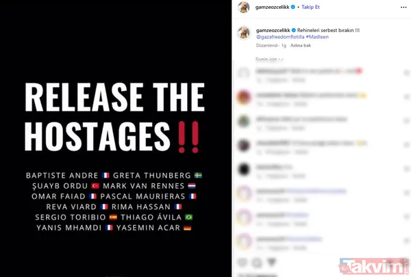Like the comment beside the black avatar

click(x=406, y=169)
